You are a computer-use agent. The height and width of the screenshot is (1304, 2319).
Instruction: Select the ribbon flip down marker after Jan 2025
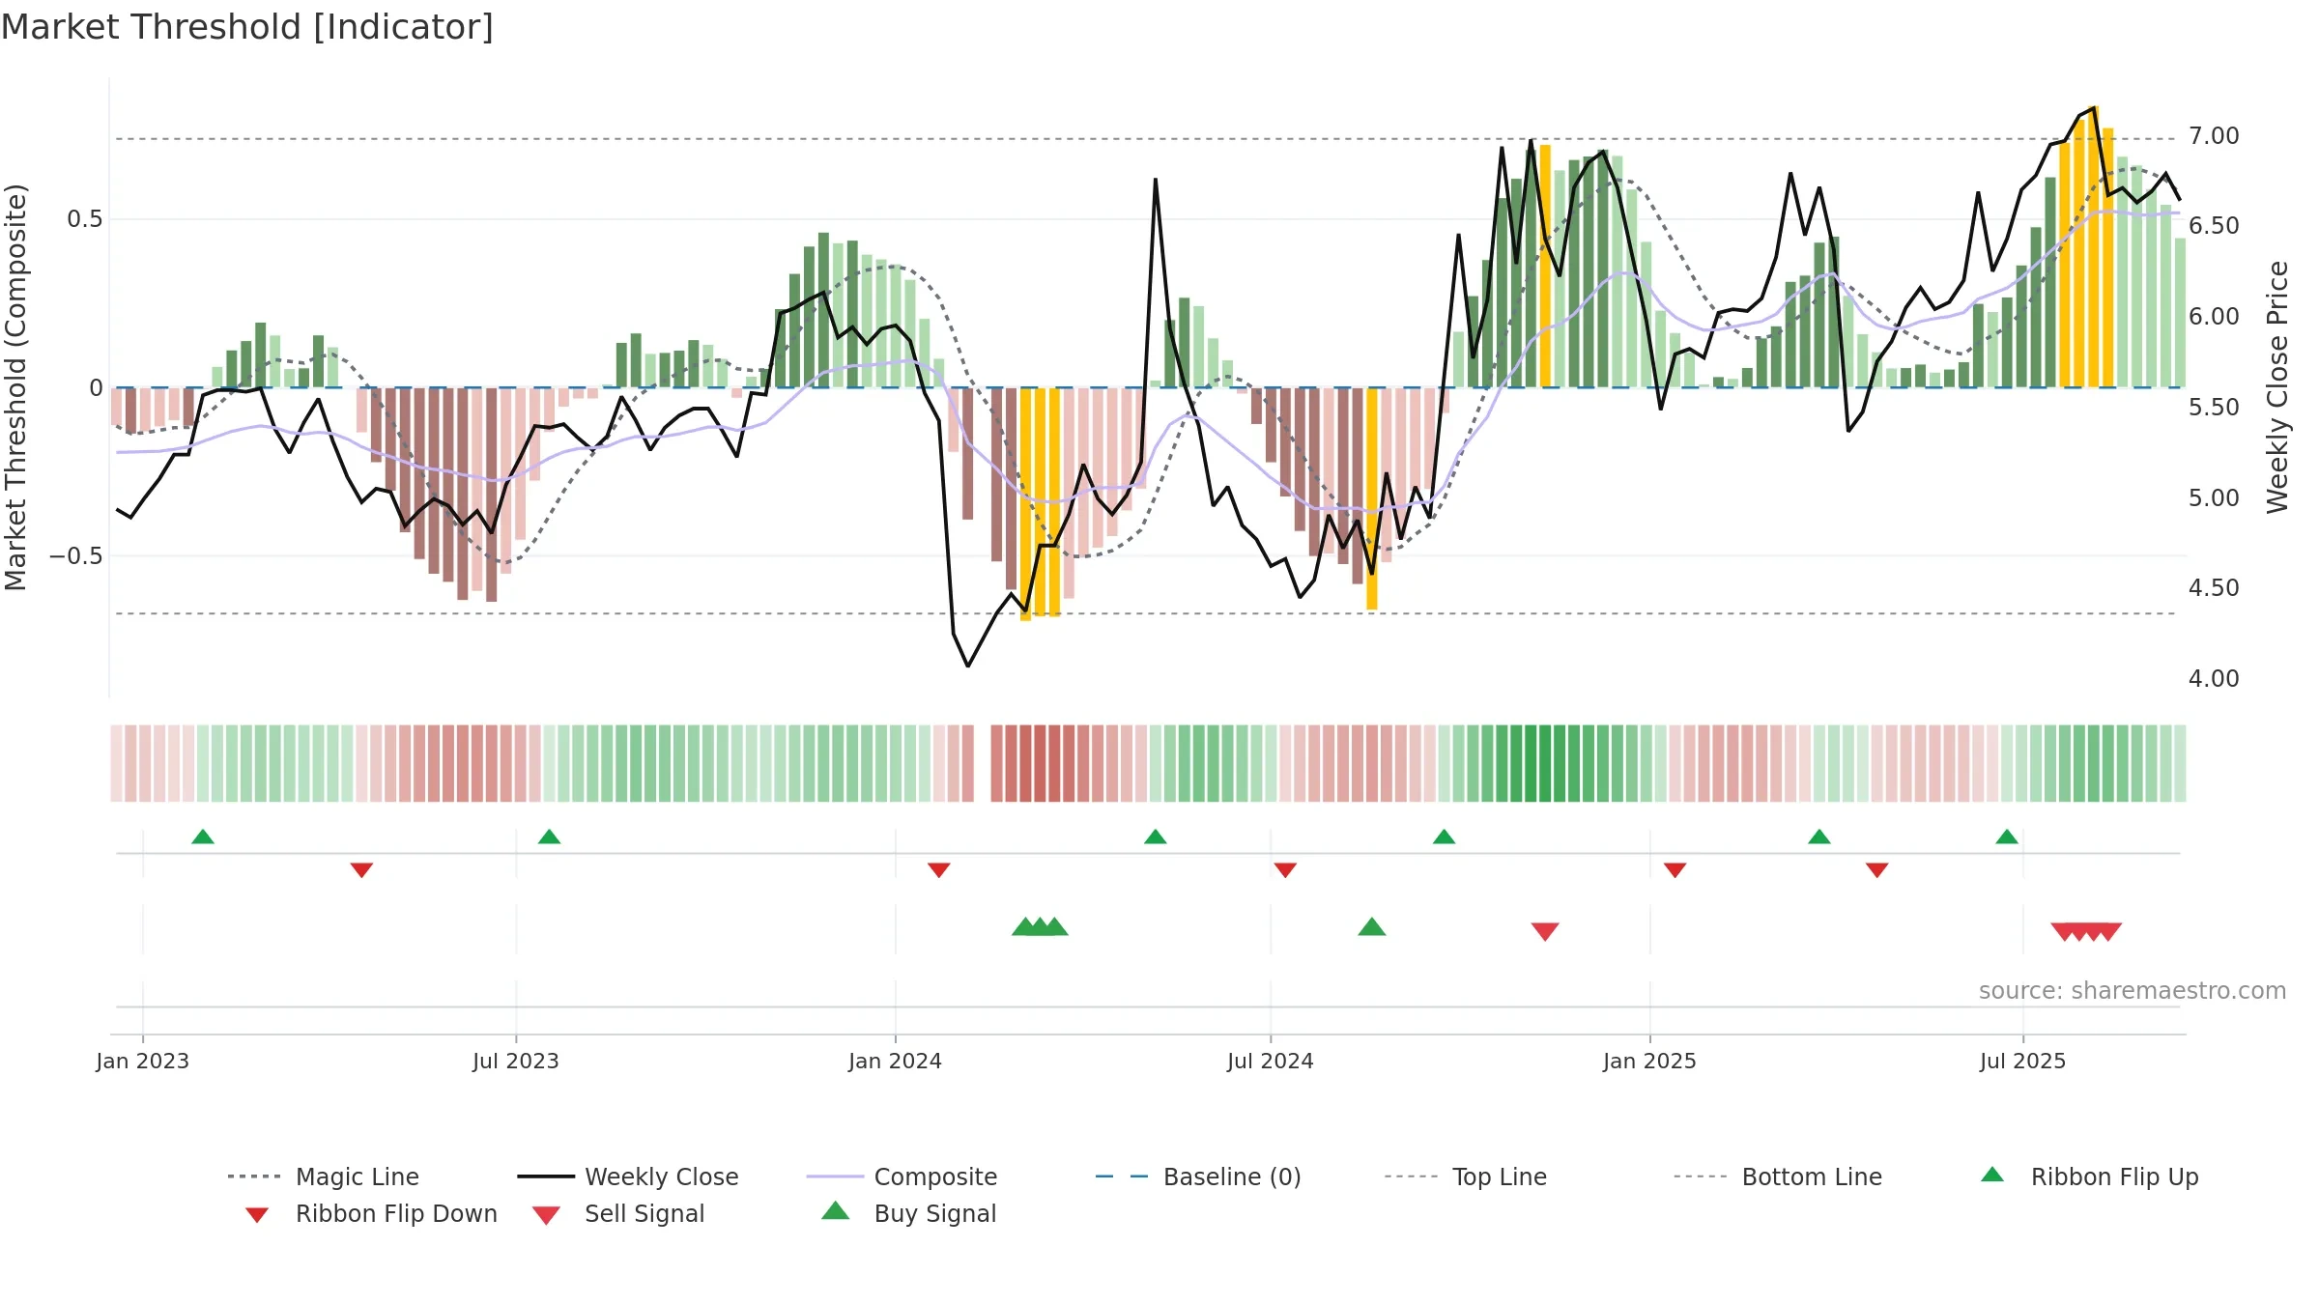click(1675, 870)
